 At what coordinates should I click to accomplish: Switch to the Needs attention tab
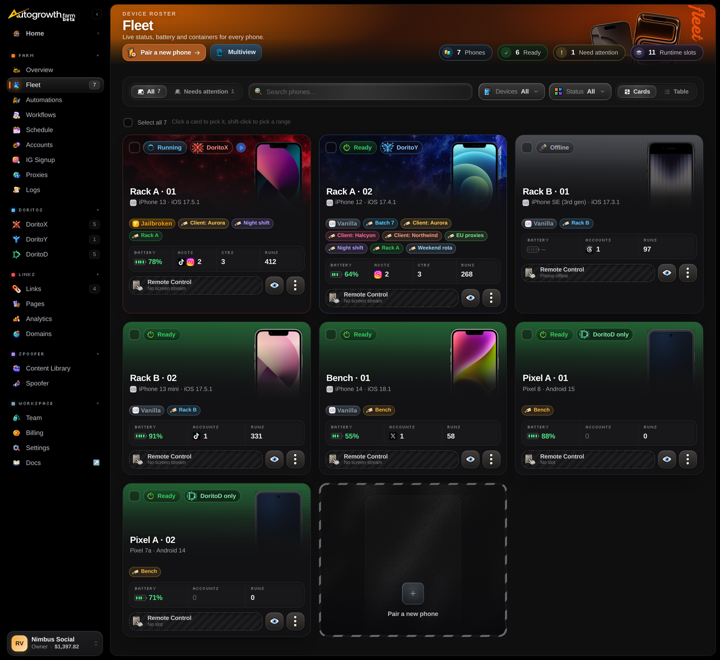[x=205, y=91]
